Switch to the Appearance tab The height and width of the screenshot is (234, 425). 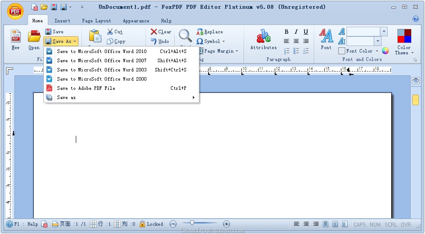tap(136, 21)
